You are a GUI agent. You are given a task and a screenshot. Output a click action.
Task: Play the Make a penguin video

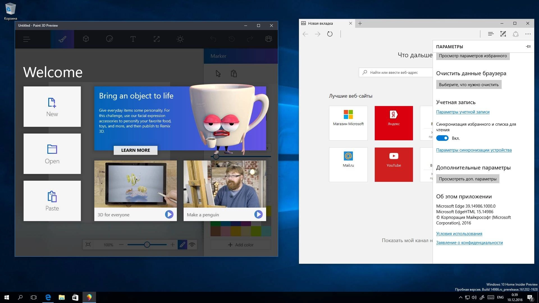click(258, 215)
